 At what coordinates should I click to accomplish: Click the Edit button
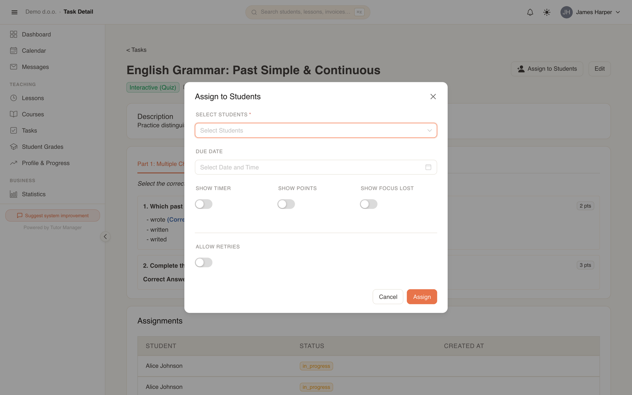pos(599,69)
